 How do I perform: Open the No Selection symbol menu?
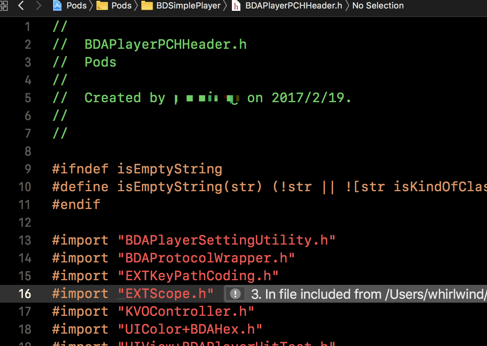click(378, 5)
